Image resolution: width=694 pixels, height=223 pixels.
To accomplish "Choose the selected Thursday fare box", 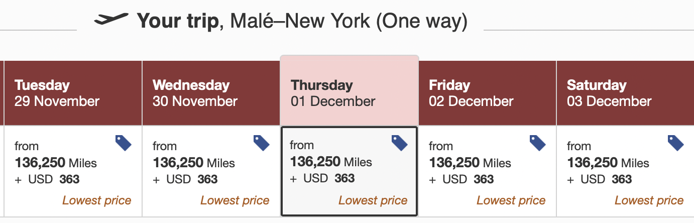I will [x=350, y=171].
